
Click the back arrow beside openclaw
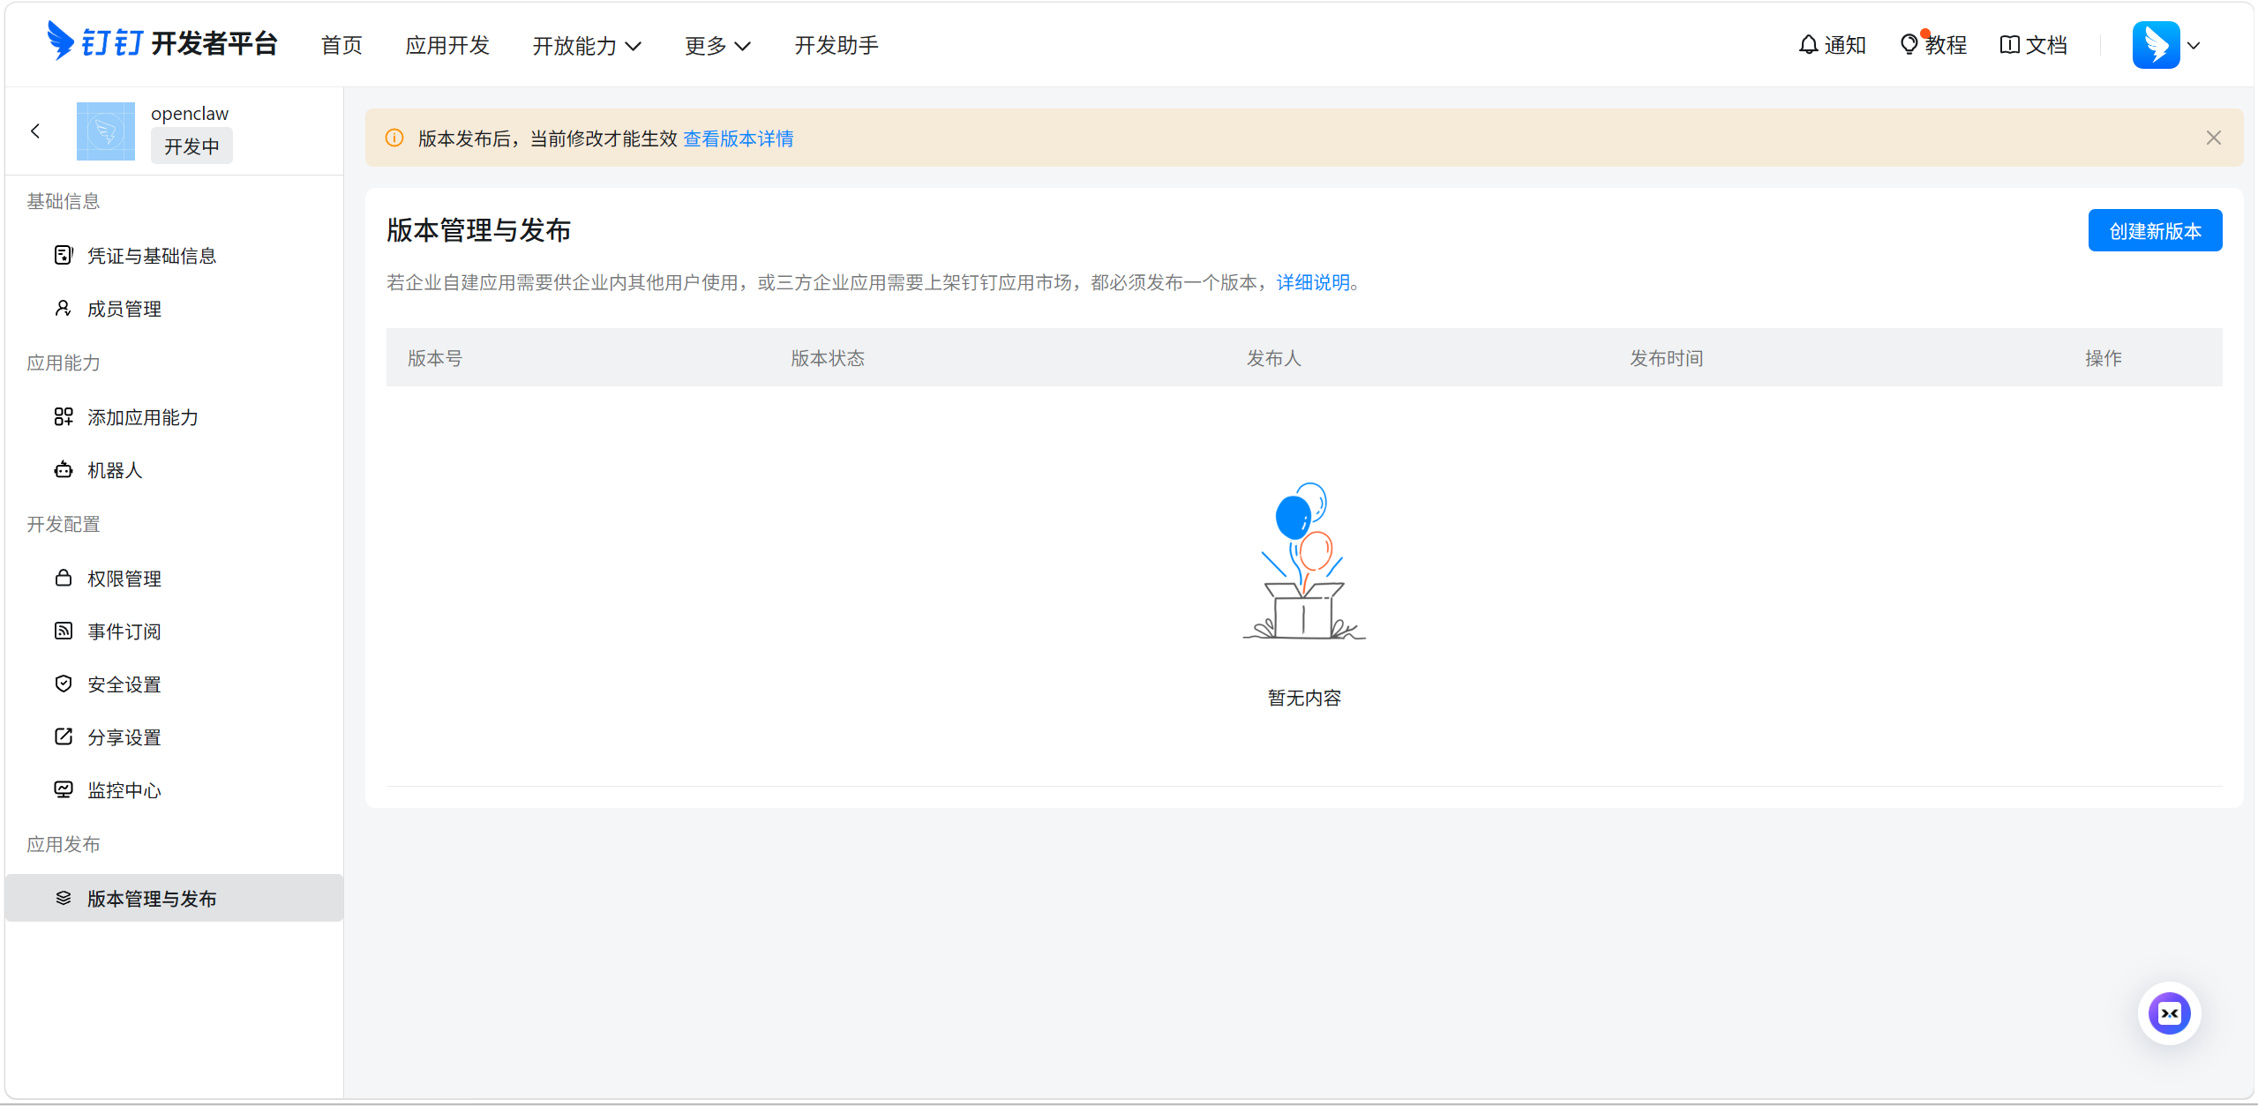pyautogui.click(x=35, y=131)
